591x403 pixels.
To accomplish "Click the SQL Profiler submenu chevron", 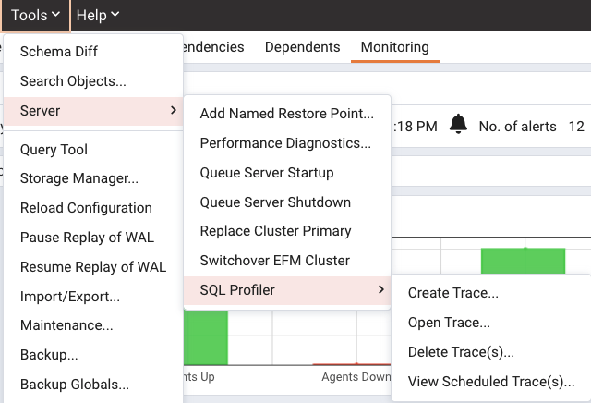I will [381, 289].
